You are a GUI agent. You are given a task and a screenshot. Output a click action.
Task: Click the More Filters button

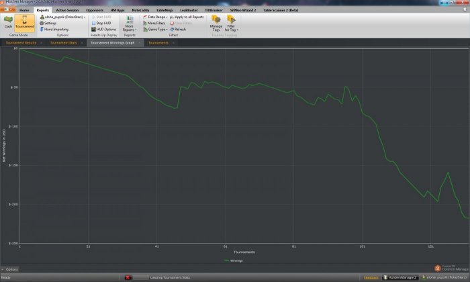pyautogui.click(x=156, y=23)
